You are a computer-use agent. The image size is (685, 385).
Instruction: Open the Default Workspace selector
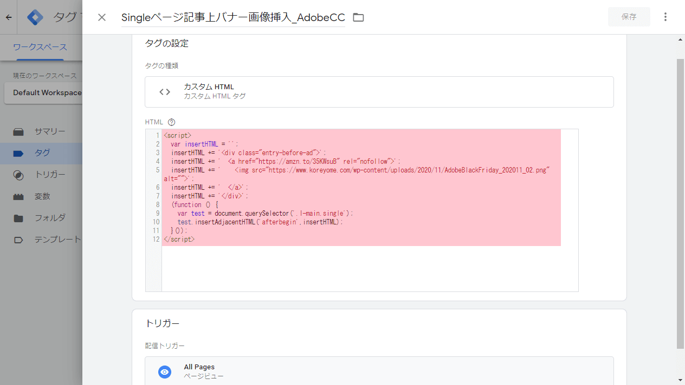click(x=43, y=92)
